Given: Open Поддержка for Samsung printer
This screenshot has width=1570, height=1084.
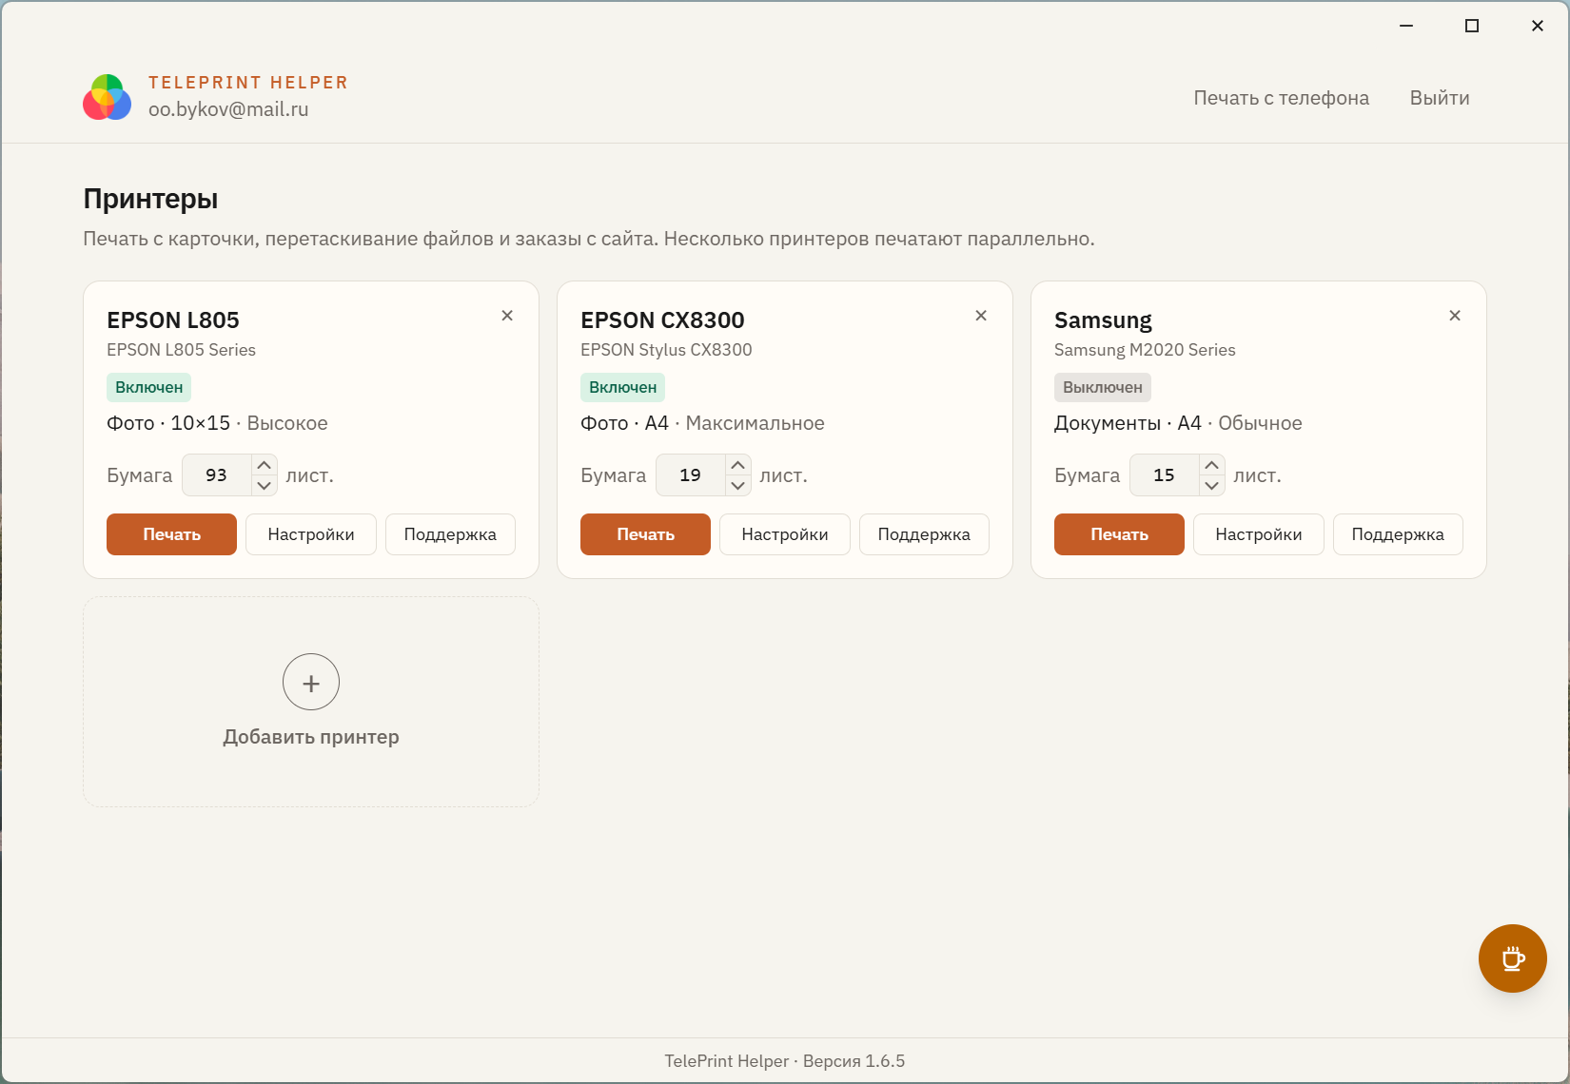Looking at the screenshot, I should (1398, 534).
